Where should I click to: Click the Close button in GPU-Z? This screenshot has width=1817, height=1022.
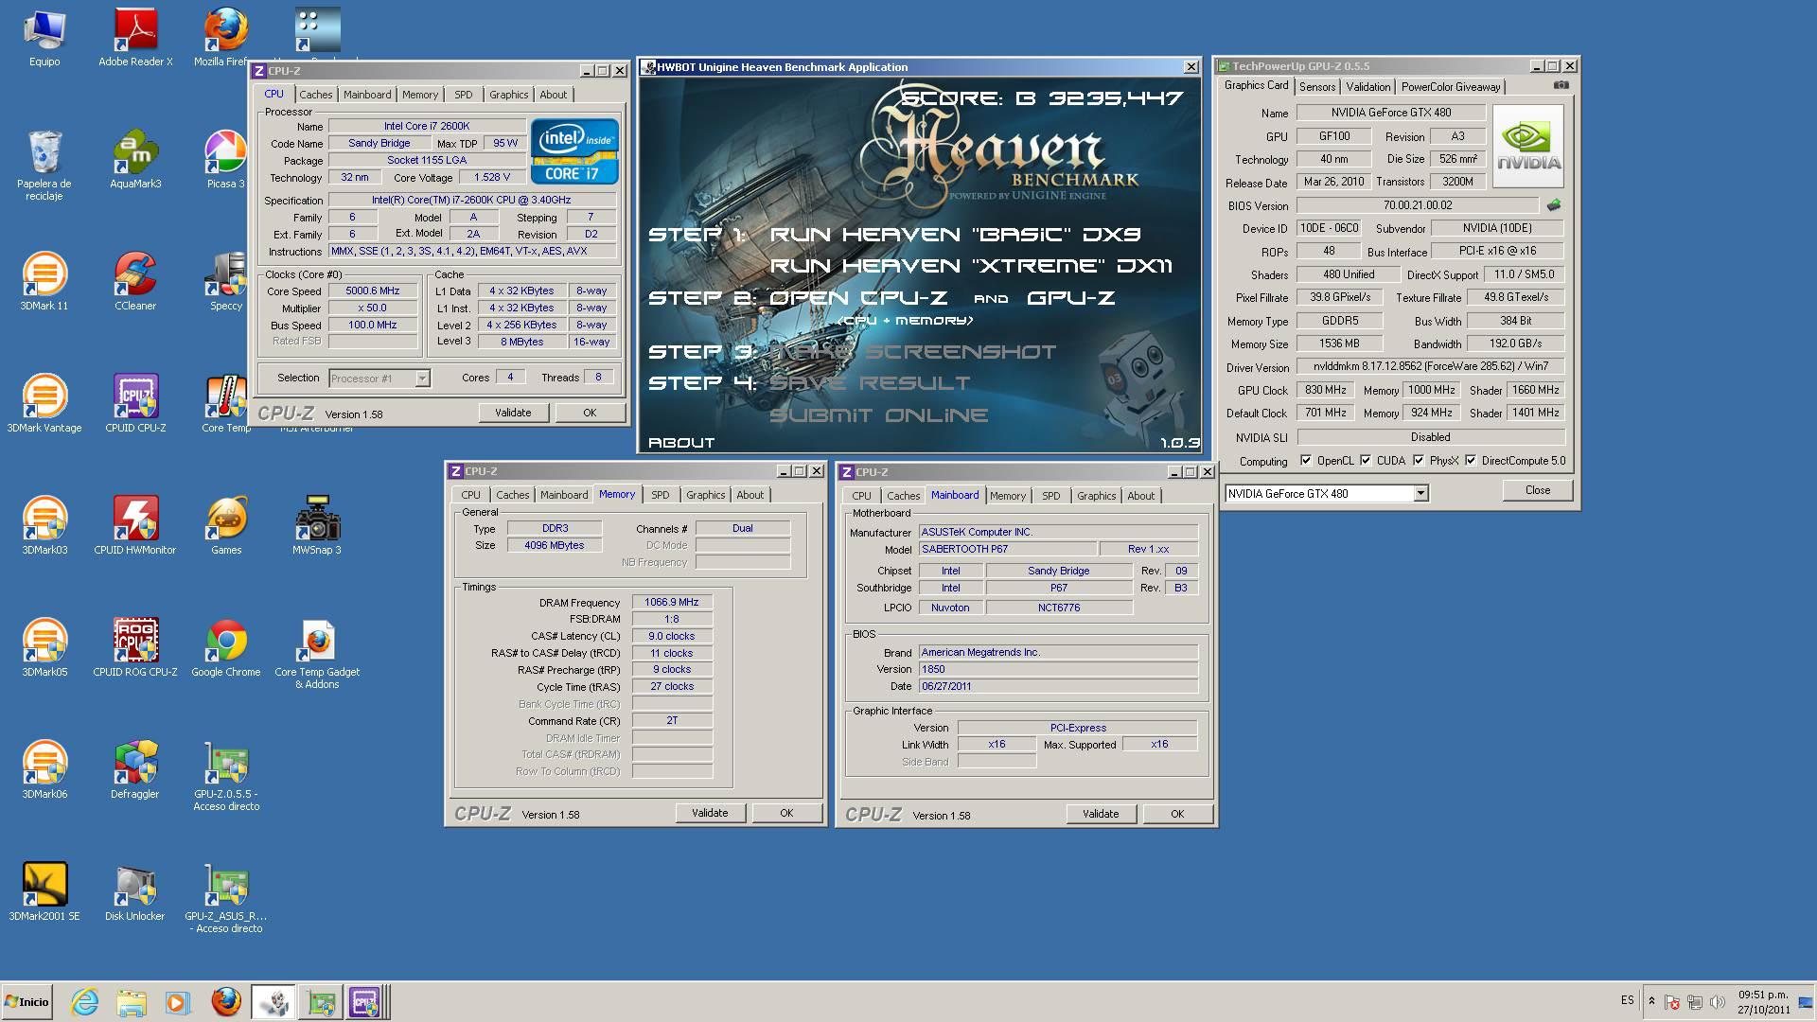click(1538, 490)
